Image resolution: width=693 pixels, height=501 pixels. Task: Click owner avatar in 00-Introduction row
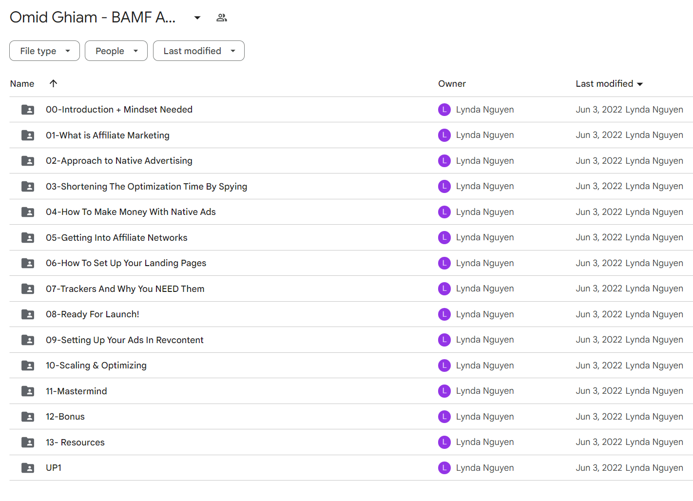click(444, 110)
